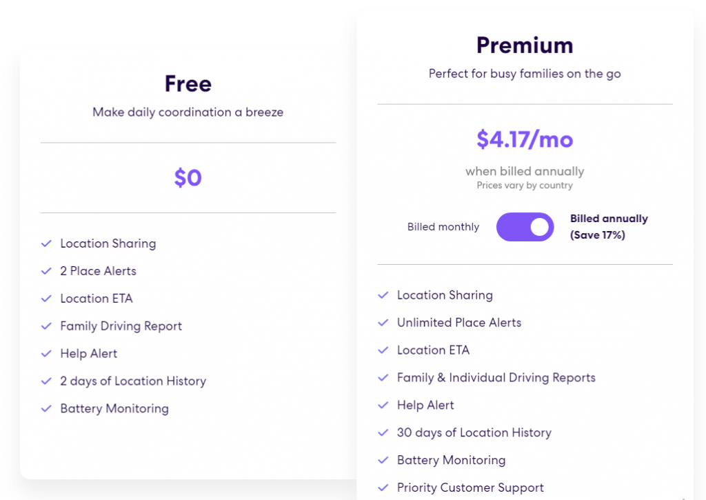Select the Prices vary by country note
706x500 pixels.
click(x=524, y=185)
